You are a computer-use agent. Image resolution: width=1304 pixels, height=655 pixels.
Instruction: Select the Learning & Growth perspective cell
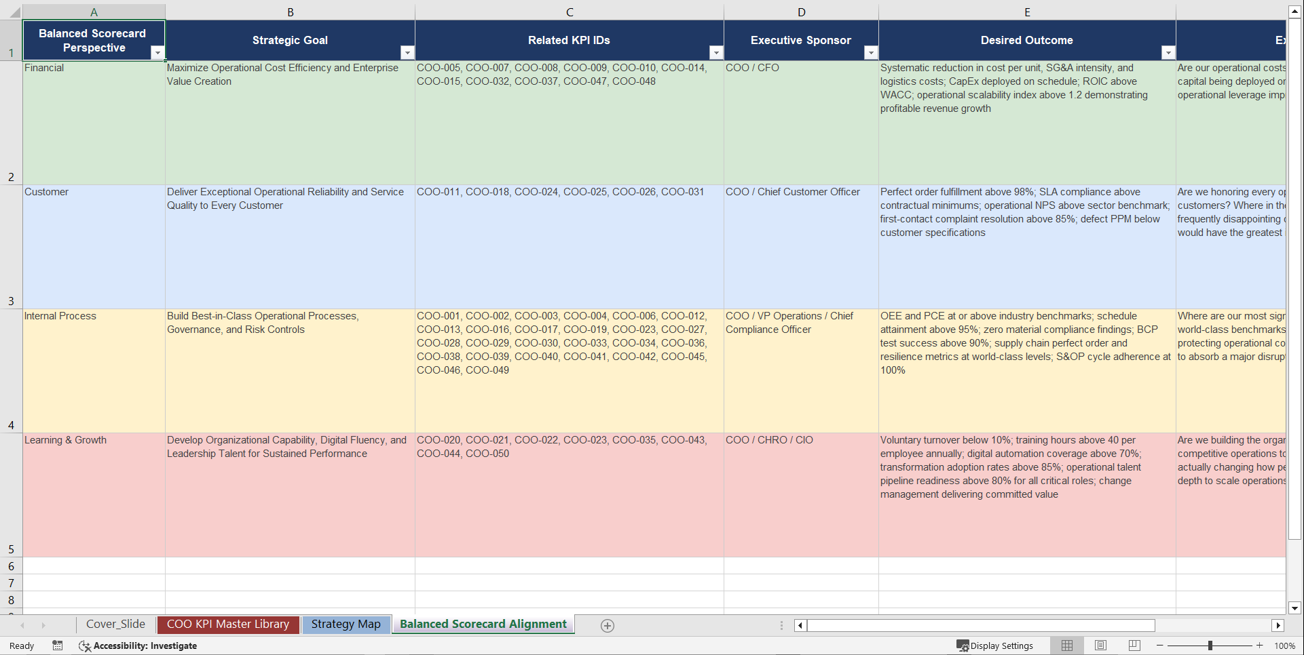pos(94,495)
